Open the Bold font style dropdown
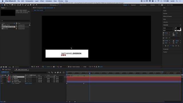 click(x=168, y=30)
